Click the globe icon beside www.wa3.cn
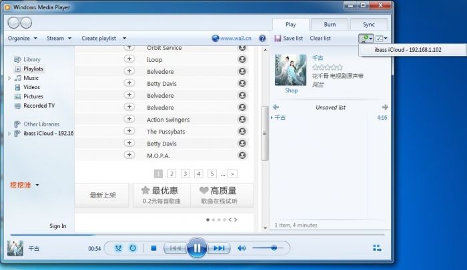Image resolution: width=467 pixels, height=270 pixels. 215,39
